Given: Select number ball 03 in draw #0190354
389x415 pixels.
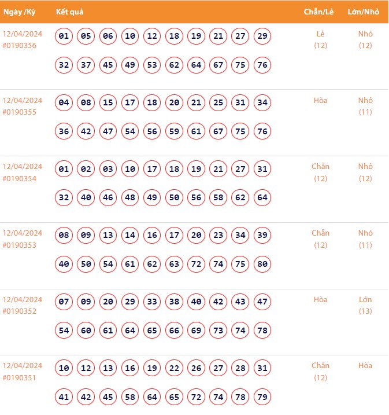Looking at the screenshot, I should [x=108, y=169].
